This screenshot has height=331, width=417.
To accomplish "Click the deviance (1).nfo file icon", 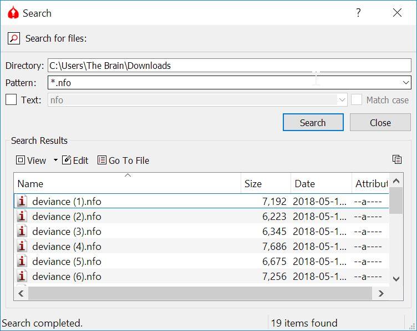I will 22,202.
